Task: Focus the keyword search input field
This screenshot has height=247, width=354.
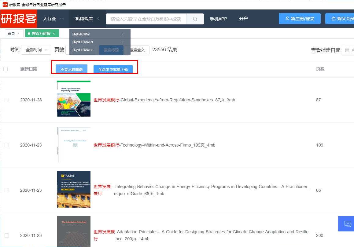Action: pos(146,19)
